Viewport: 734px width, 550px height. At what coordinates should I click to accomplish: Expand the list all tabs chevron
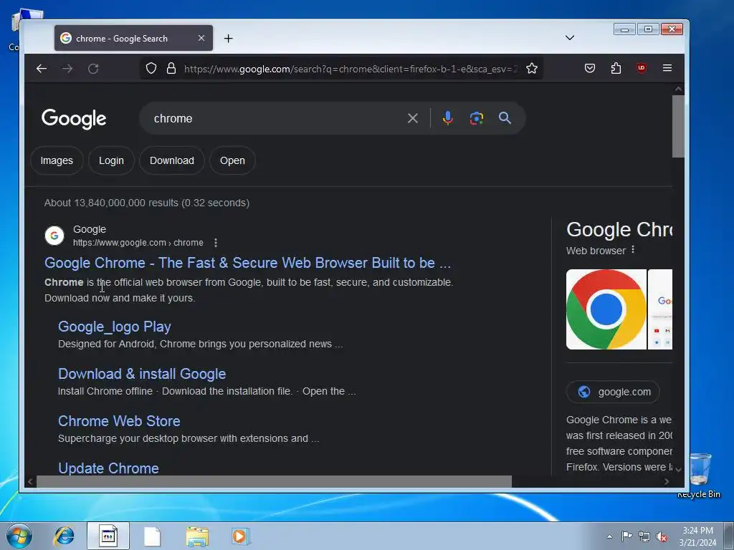(570, 38)
